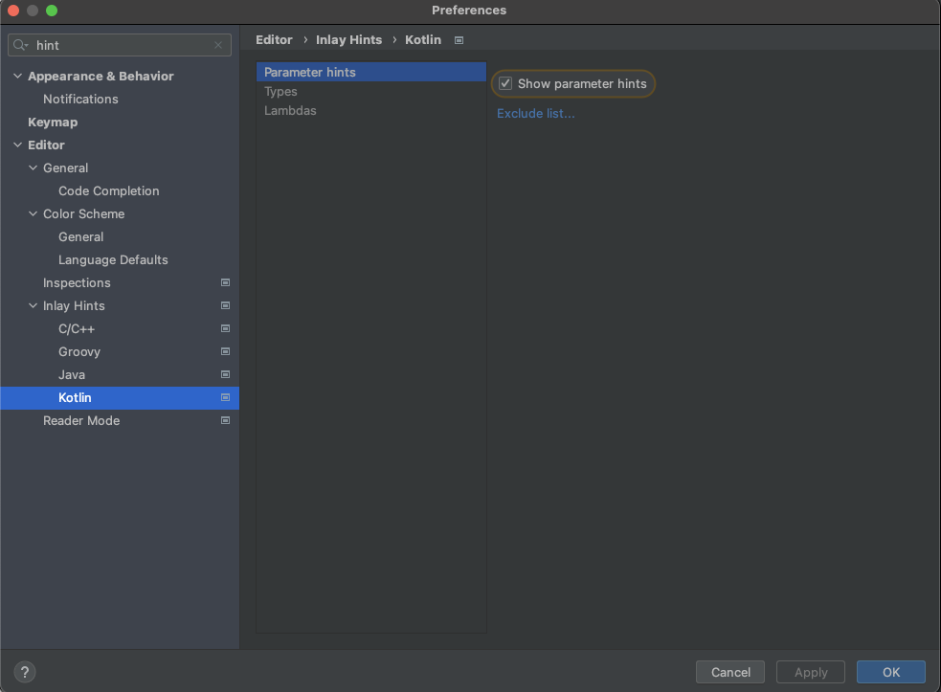Open help with the question mark button

25,672
